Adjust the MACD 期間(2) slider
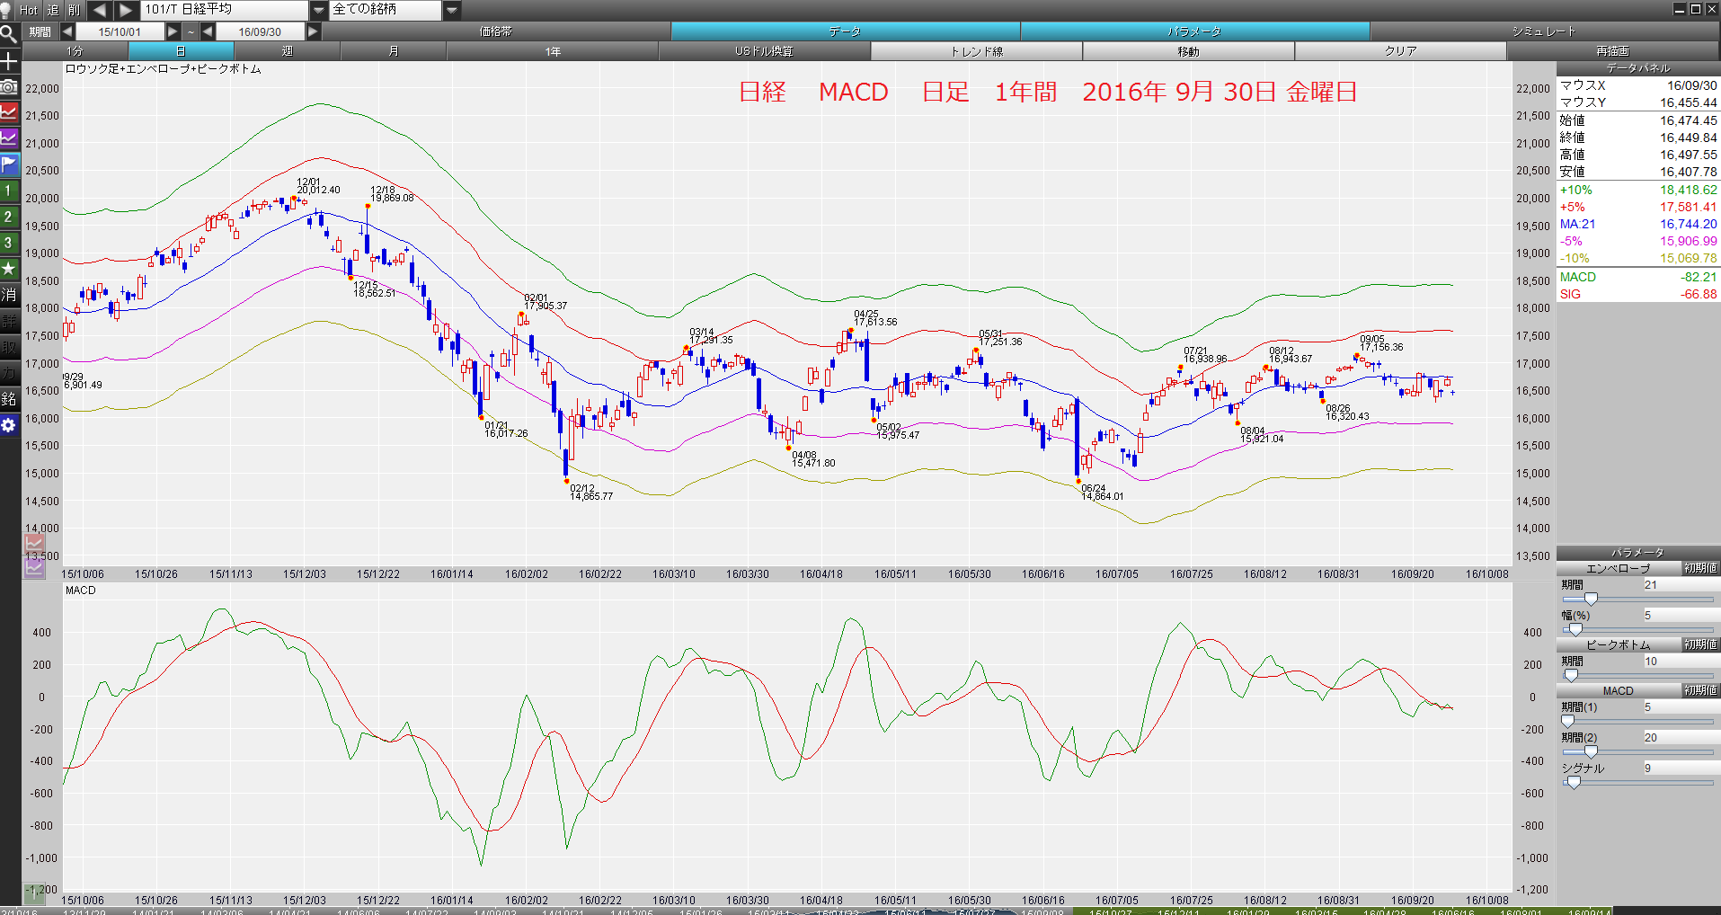 point(1591,752)
